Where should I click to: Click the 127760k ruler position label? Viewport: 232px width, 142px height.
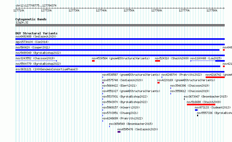157,10
